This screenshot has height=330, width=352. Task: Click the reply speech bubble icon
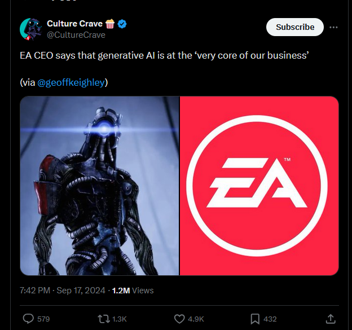(28, 319)
